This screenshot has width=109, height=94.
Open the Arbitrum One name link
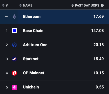35,45
